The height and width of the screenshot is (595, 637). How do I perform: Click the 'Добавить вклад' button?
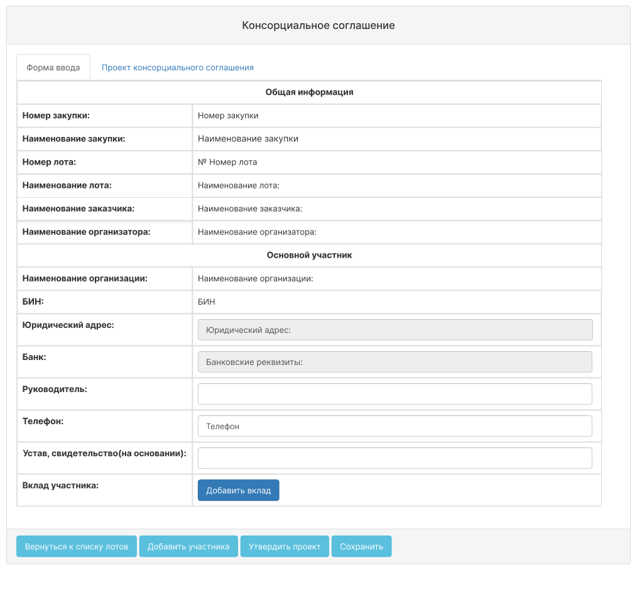tap(238, 490)
